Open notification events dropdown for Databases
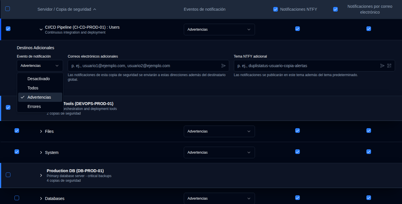This screenshot has width=402, height=204. coord(219,199)
